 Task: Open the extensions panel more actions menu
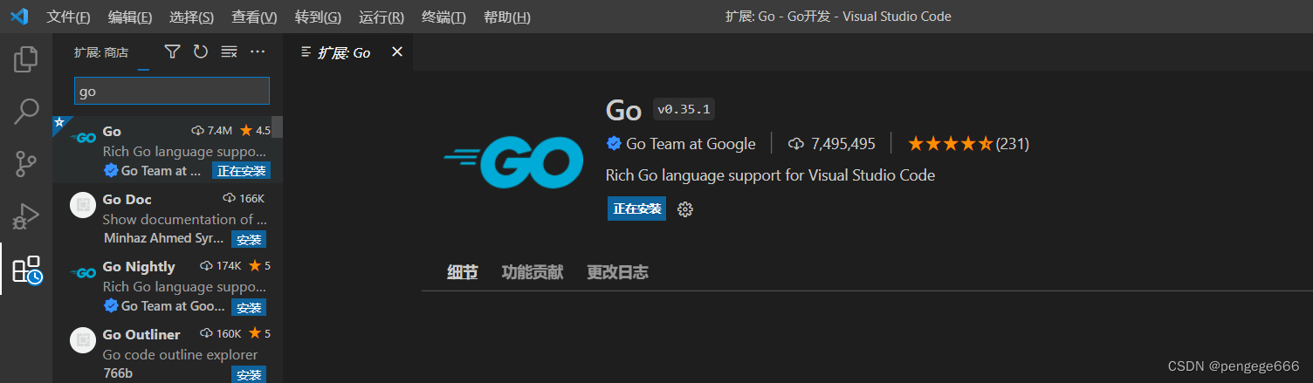[x=258, y=52]
